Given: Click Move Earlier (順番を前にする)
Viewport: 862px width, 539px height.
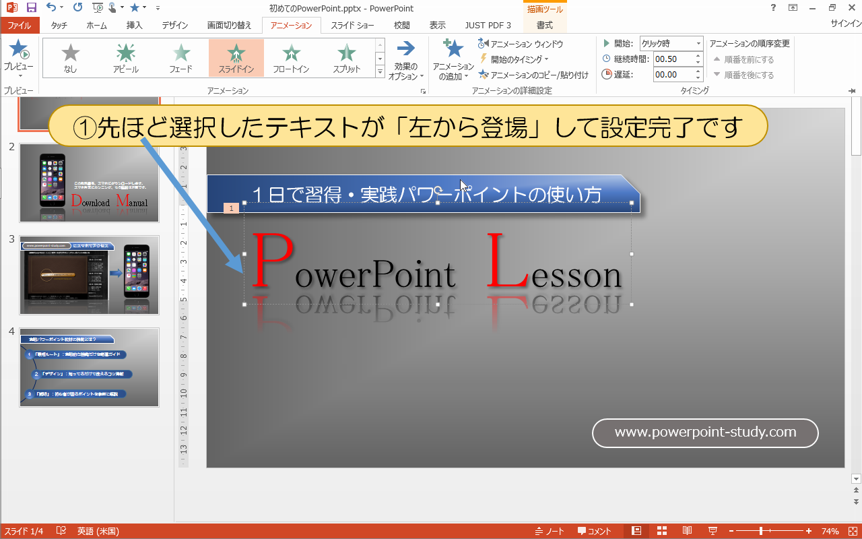Looking at the screenshot, I should pos(743,59).
